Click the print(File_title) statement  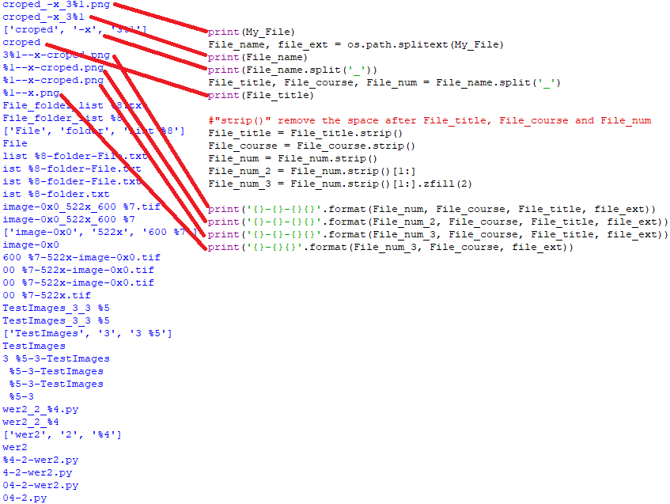(261, 95)
